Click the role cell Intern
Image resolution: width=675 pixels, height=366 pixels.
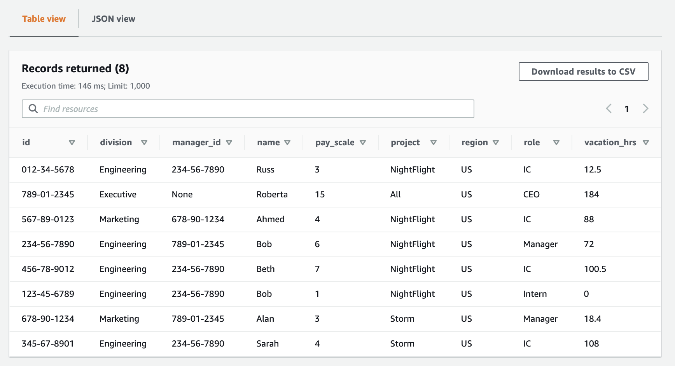[535, 294]
